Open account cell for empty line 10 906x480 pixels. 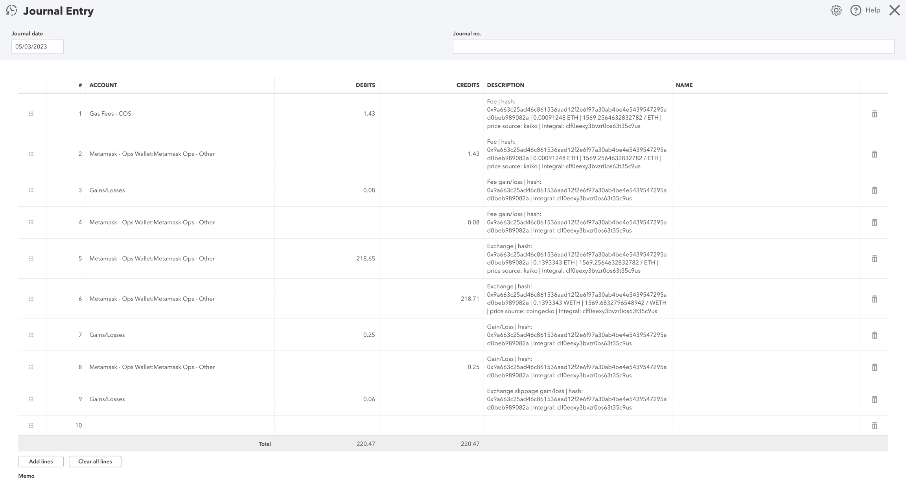pos(180,425)
